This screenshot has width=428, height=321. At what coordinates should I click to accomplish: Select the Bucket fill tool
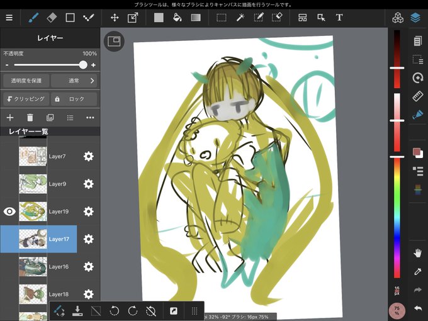pos(177,18)
